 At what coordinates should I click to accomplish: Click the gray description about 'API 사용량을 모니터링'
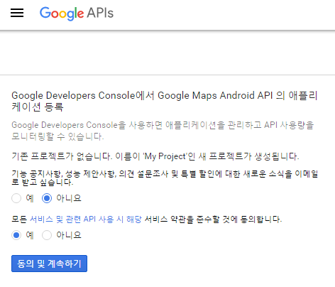163,131
